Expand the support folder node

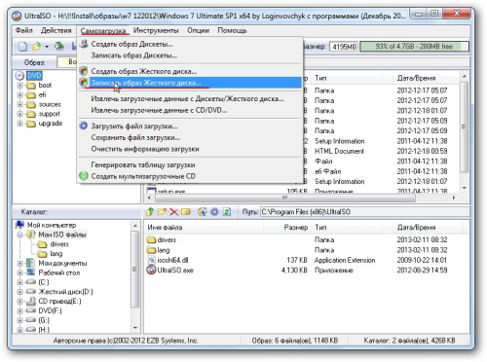pyautogui.click(x=19, y=114)
